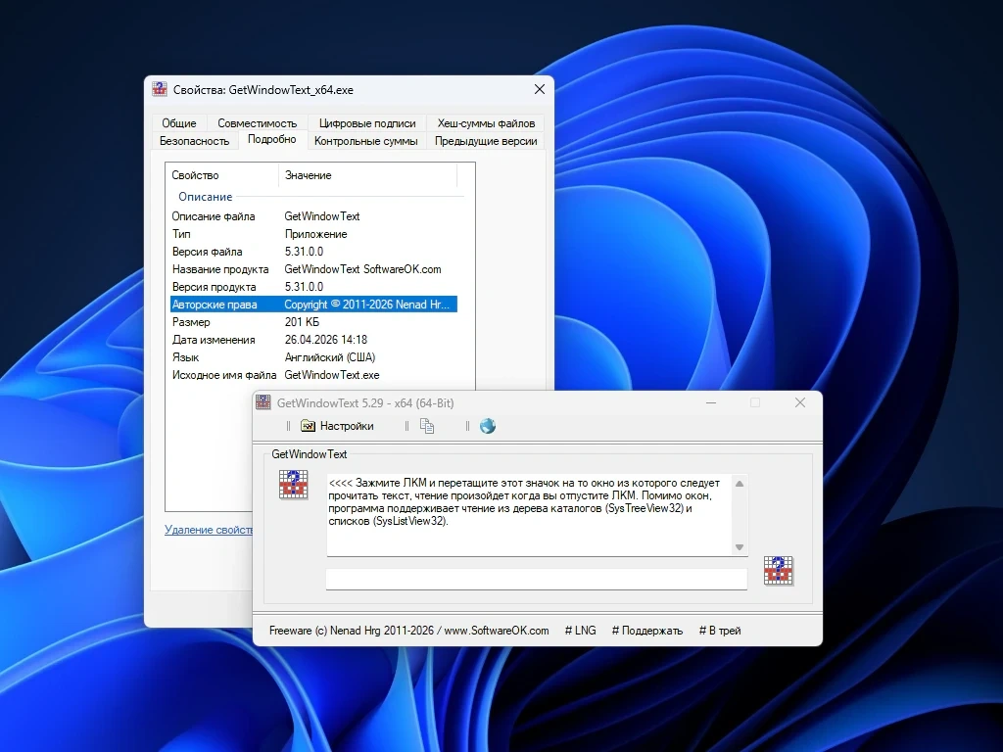Select the Размер 201 КБ row
Image resolution: width=1003 pixels, height=752 pixels.
pyautogui.click(x=313, y=321)
